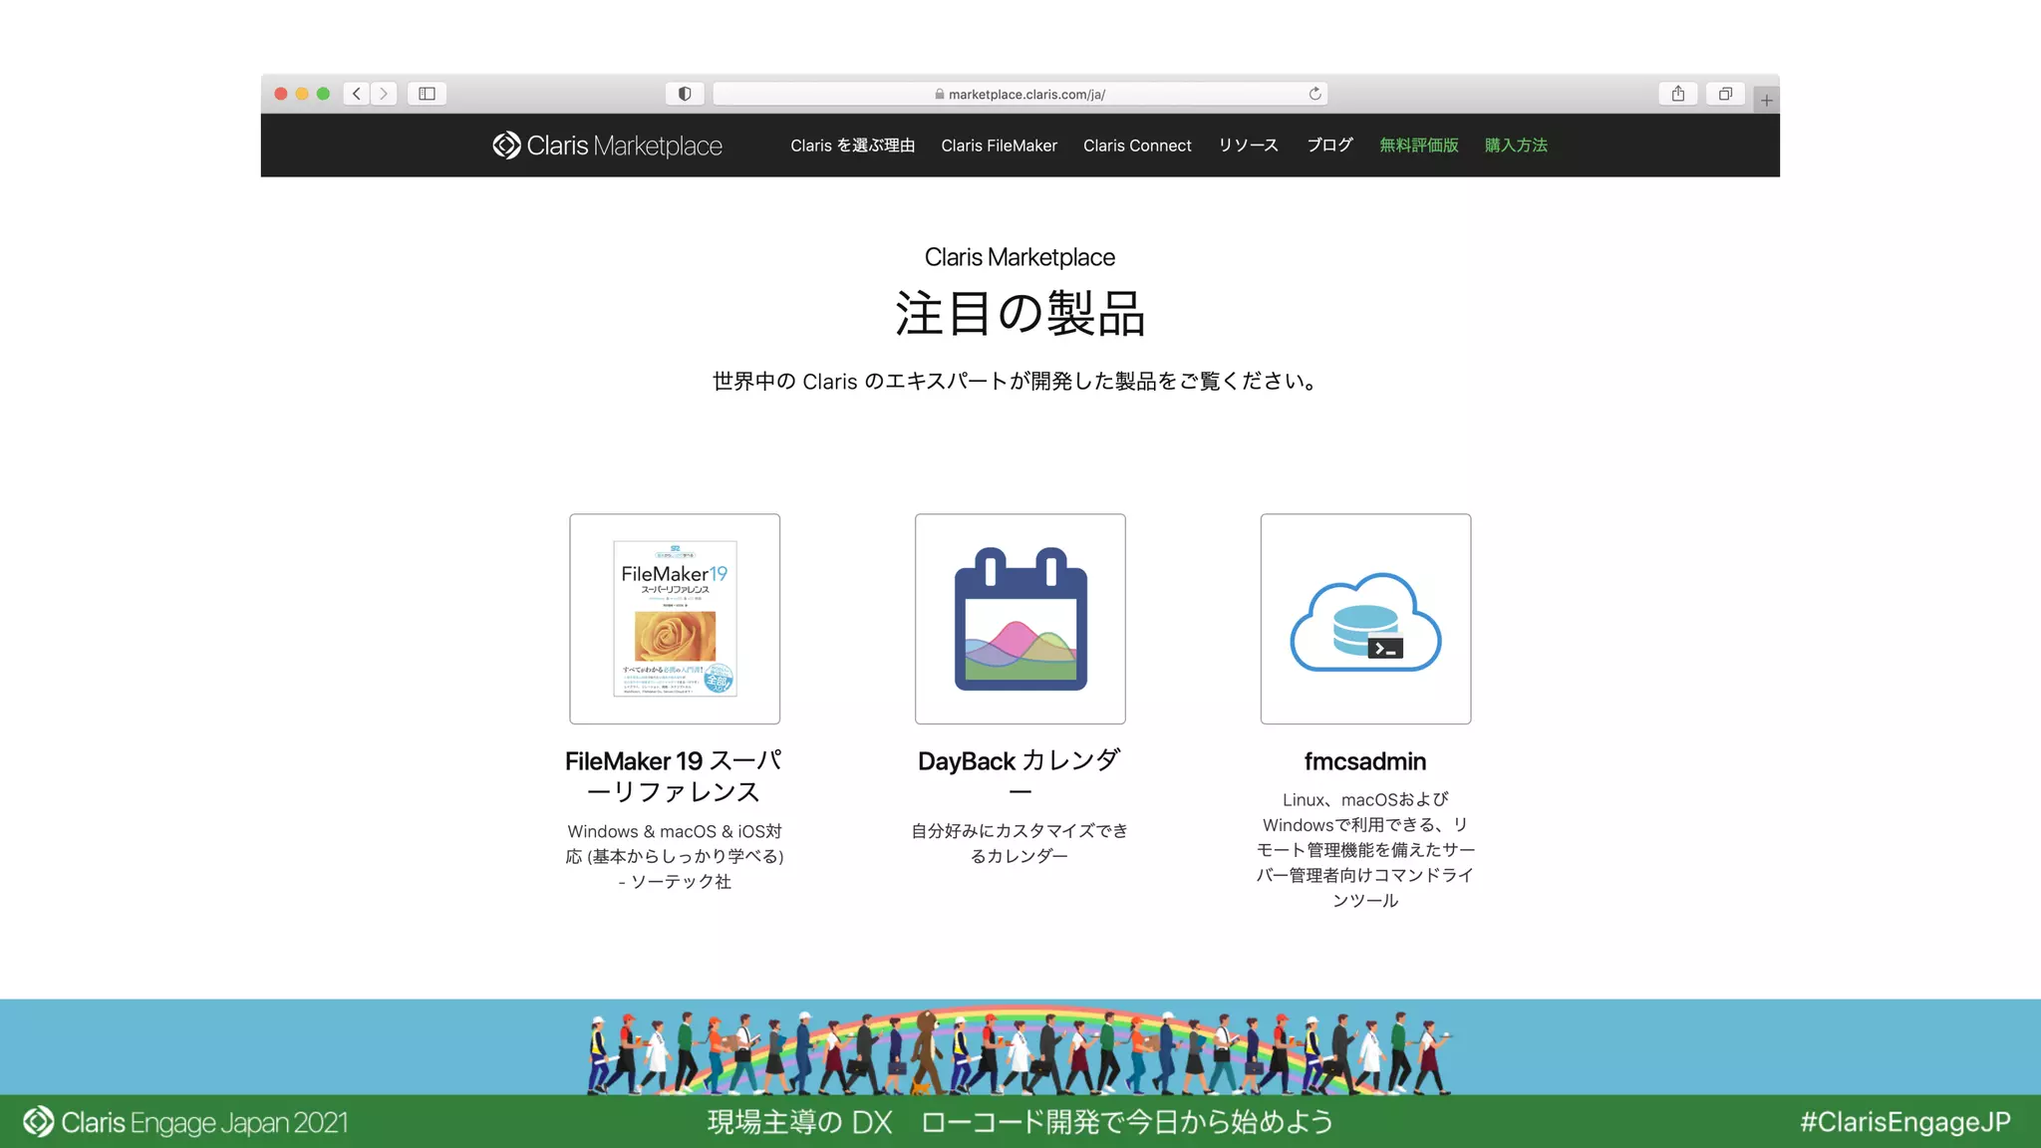Click the padlock icon in address bar
The width and height of the screenshot is (2041, 1148).
(x=940, y=94)
